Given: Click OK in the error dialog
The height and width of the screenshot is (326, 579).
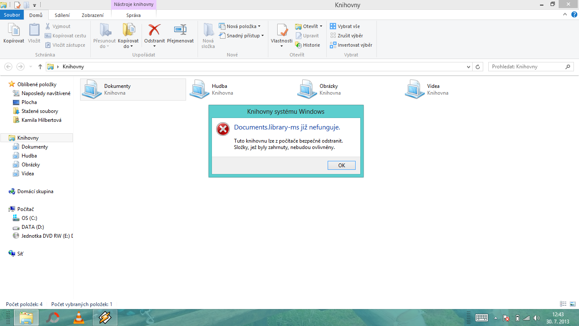Looking at the screenshot, I should (342, 166).
